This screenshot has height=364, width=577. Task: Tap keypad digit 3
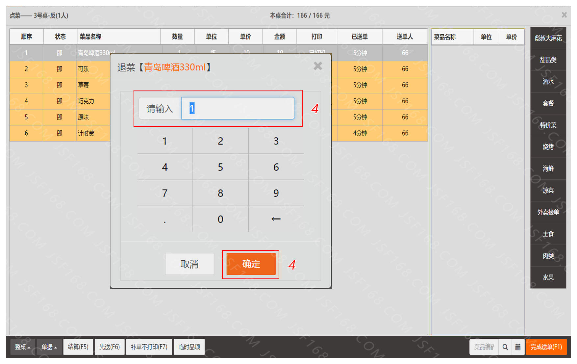click(276, 141)
